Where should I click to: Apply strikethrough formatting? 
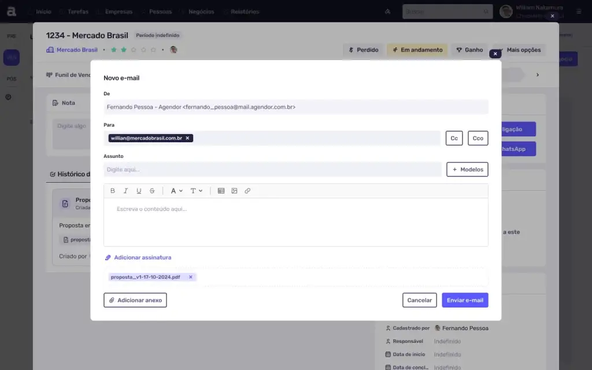[151, 191]
